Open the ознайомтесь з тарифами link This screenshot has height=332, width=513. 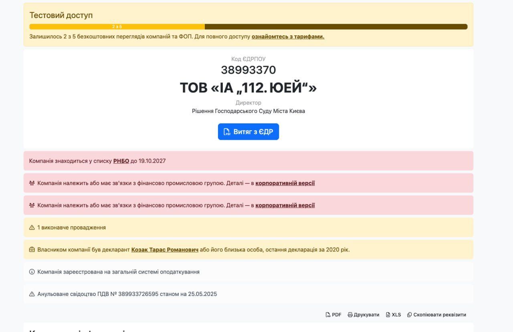288,36
